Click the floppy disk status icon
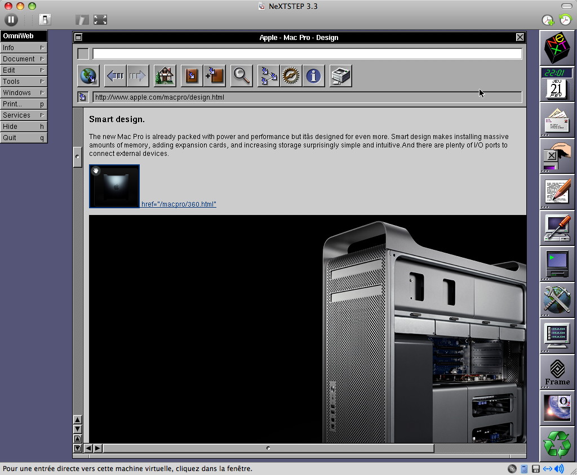The image size is (577, 475). tap(536, 469)
